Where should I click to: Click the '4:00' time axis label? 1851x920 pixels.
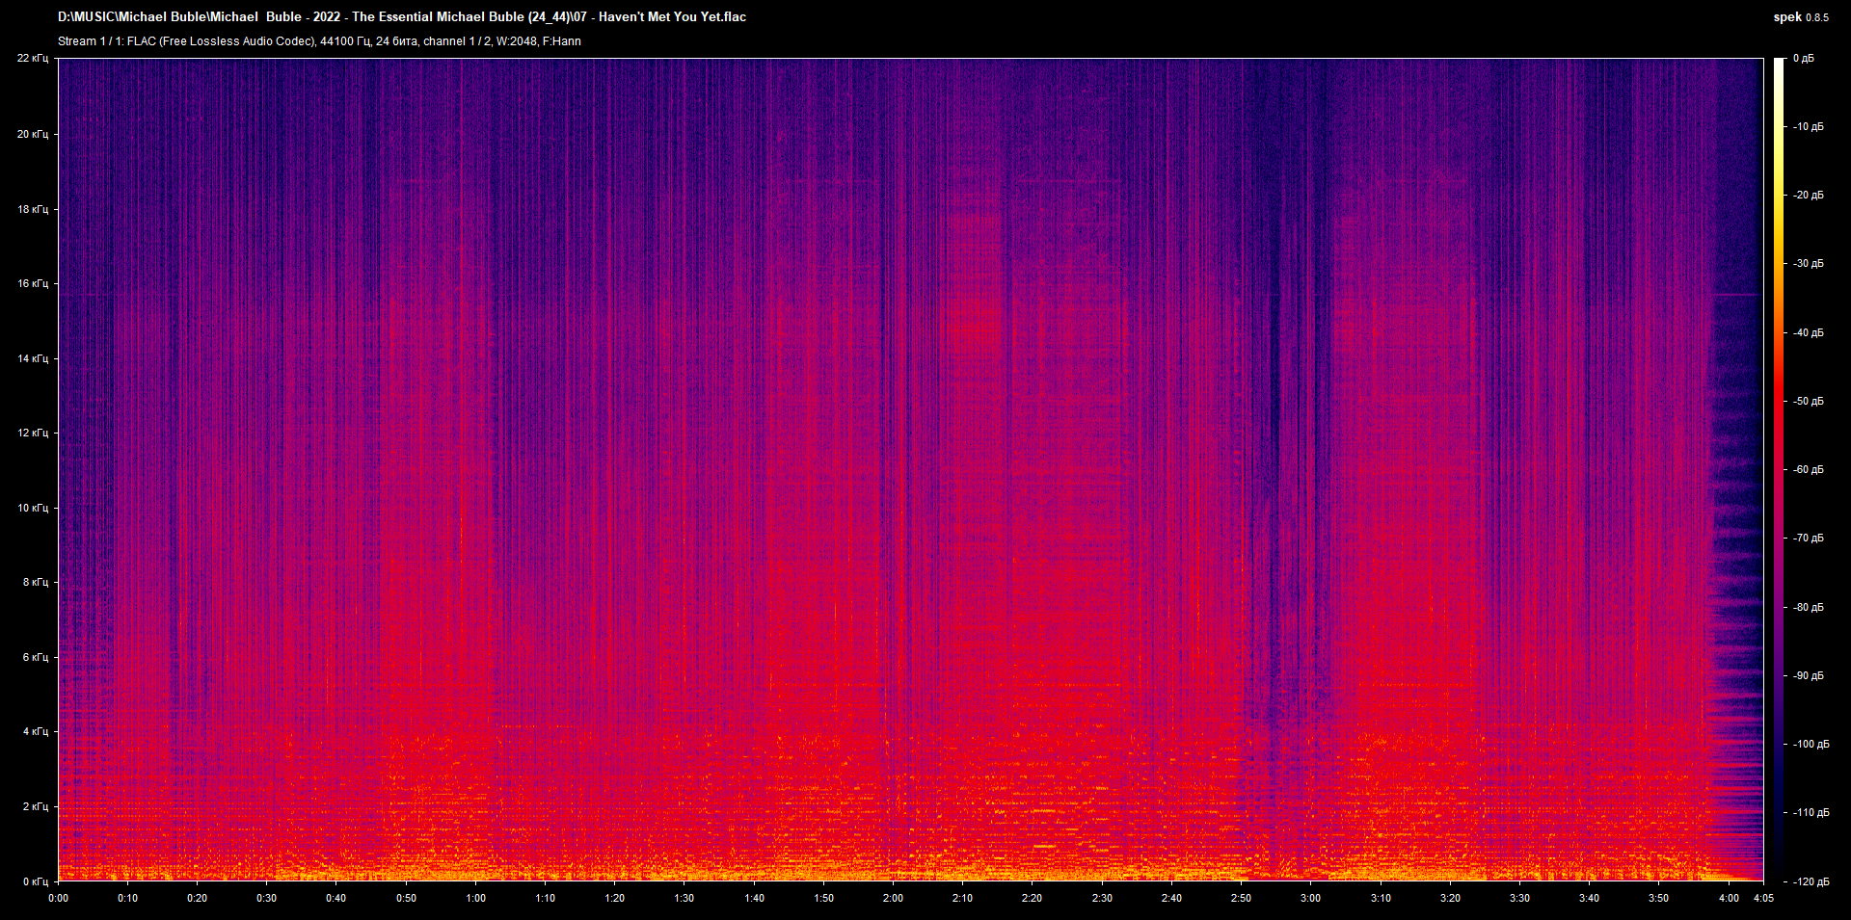point(1730,898)
